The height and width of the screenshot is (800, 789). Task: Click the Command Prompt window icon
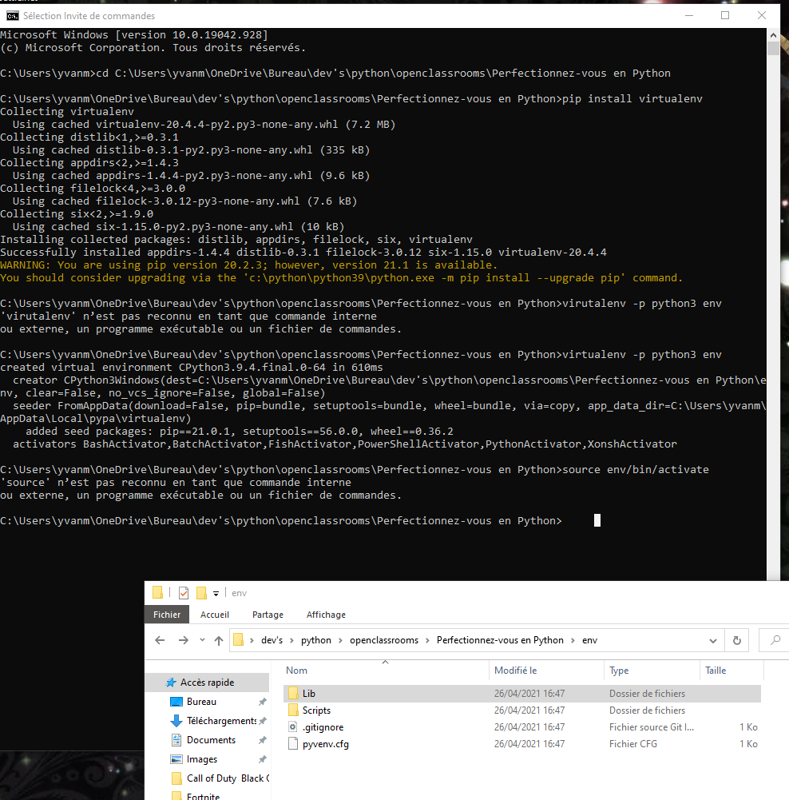point(12,16)
